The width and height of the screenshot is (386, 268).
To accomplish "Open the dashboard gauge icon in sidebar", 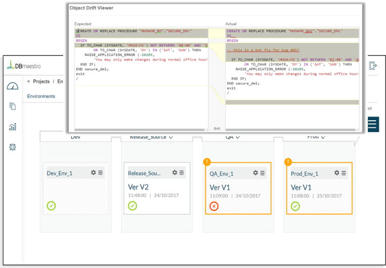I will tap(13, 86).
